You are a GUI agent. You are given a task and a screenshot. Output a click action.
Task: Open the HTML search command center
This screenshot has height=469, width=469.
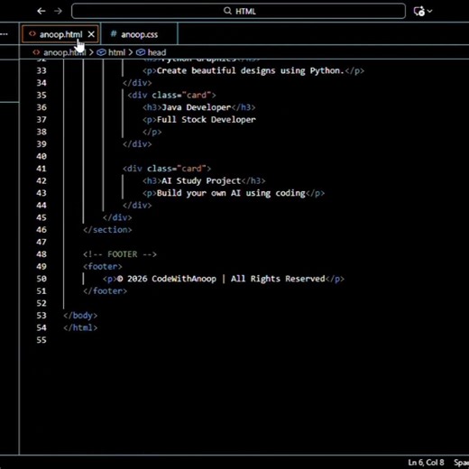pos(238,11)
